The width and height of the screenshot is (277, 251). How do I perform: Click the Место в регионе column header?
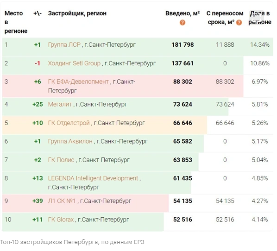click(x=16, y=22)
